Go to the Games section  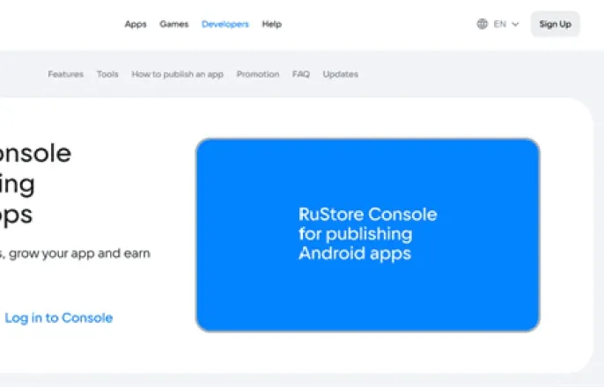(174, 25)
